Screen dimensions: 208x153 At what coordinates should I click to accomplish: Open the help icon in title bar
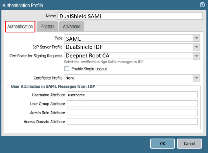[202, 5]
